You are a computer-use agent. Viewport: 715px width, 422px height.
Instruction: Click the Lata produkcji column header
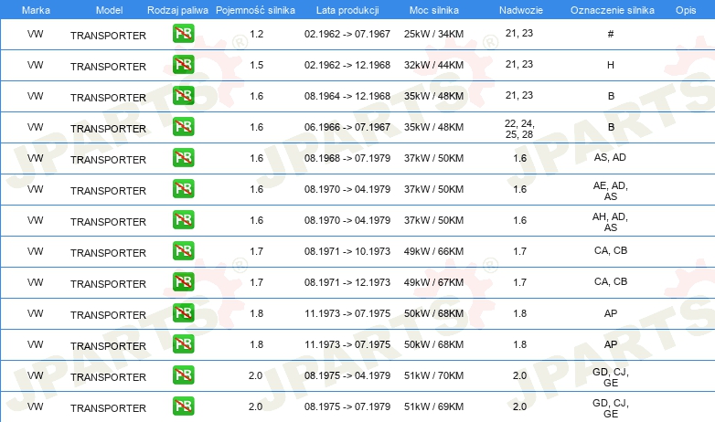[347, 10]
